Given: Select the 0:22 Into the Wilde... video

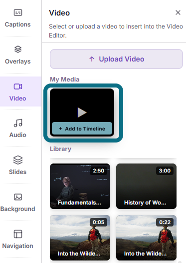Looking at the screenshot, I should tap(147, 237).
